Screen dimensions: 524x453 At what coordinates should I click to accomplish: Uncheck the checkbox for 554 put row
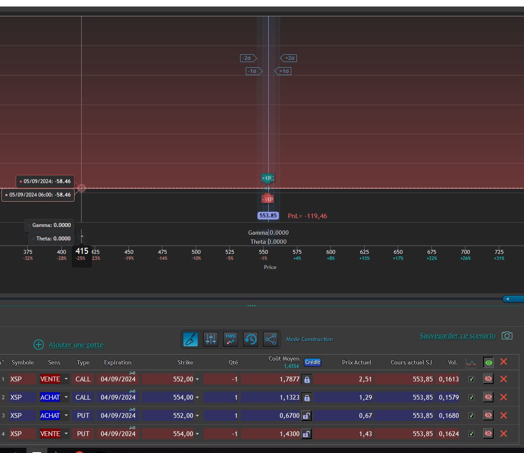click(x=471, y=434)
